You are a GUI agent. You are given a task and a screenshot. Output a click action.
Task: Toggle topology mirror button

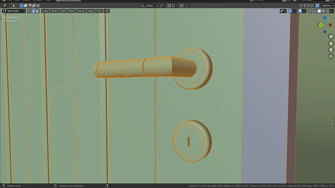(301, 6)
